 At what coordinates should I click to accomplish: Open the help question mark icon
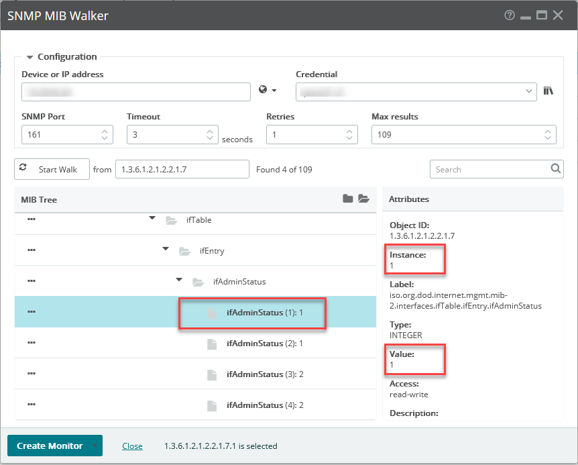(x=510, y=15)
